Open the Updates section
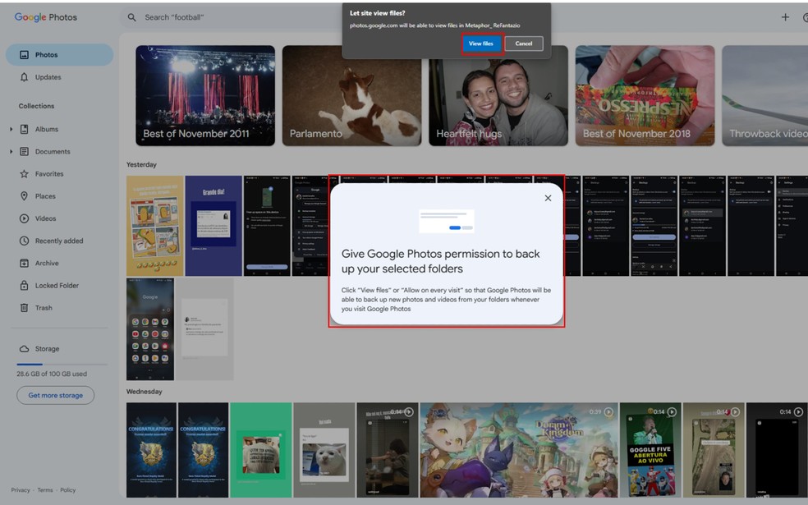The width and height of the screenshot is (808, 505). [x=48, y=77]
